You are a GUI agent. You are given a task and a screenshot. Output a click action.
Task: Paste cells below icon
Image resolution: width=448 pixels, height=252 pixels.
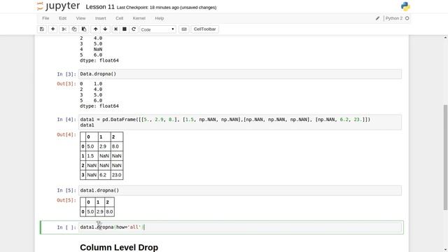tap(84, 29)
